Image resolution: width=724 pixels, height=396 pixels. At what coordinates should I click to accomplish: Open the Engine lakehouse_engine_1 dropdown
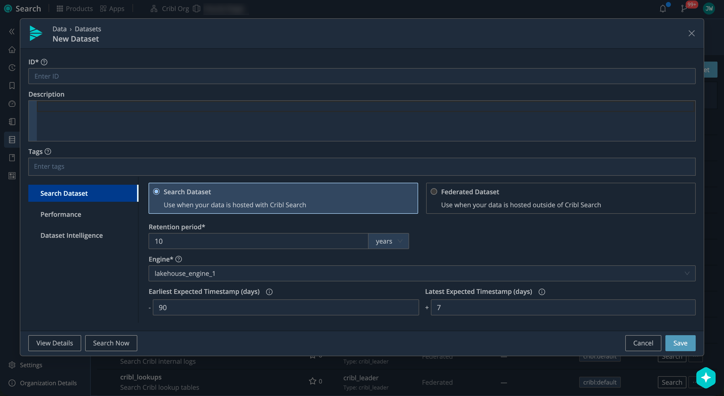point(422,274)
